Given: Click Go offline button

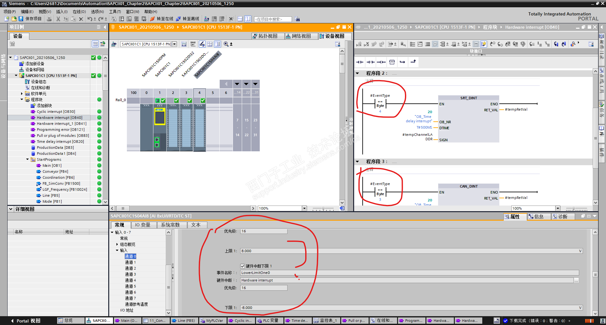Looking at the screenshot, I should [x=187, y=19].
